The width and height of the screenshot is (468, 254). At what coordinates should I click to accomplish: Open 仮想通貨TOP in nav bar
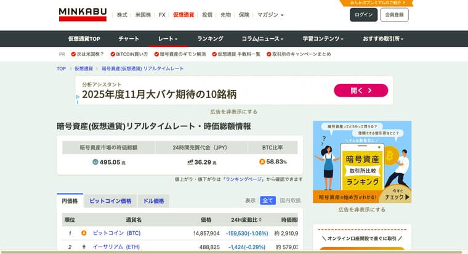coord(84,39)
